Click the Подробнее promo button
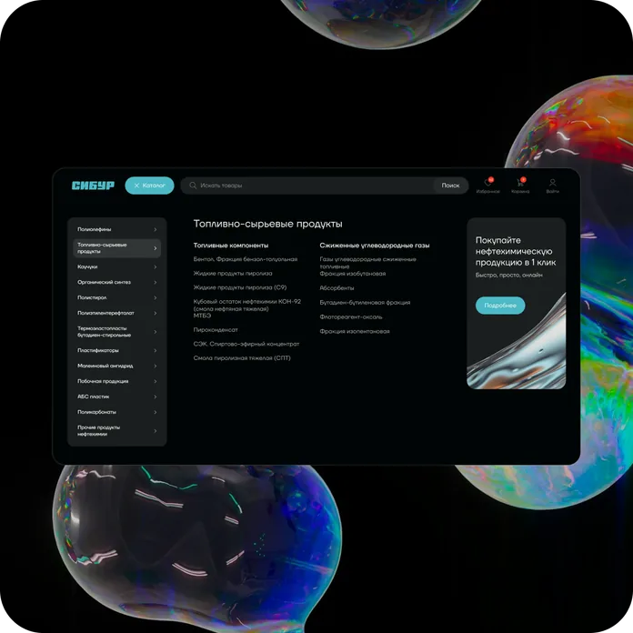Screen dimensions: 633x633 pos(500,306)
